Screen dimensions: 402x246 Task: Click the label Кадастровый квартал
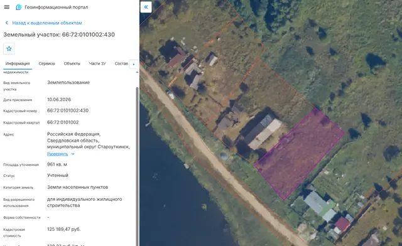[21, 123]
